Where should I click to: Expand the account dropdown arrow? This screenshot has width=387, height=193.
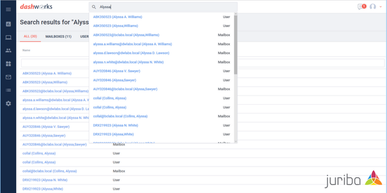(380, 7)
